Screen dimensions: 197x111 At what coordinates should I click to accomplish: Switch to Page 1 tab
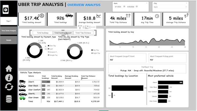(x=9, y=21)
